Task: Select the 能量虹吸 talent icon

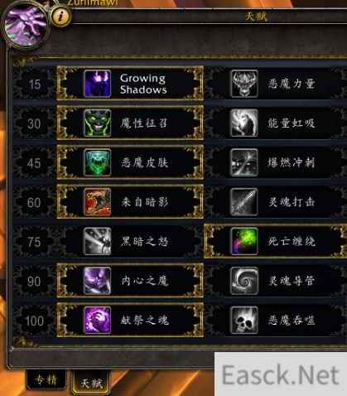Action: pos(244,123)
